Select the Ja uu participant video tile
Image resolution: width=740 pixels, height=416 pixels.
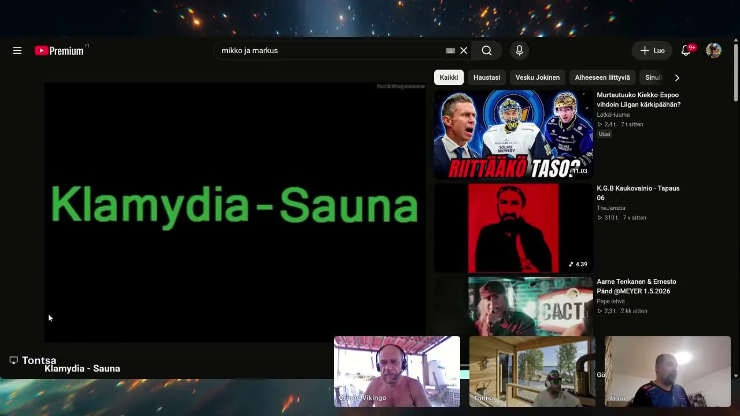click(x=668, y=372)
